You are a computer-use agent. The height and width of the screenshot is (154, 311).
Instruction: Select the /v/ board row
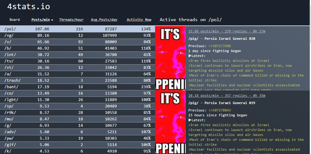77,42
